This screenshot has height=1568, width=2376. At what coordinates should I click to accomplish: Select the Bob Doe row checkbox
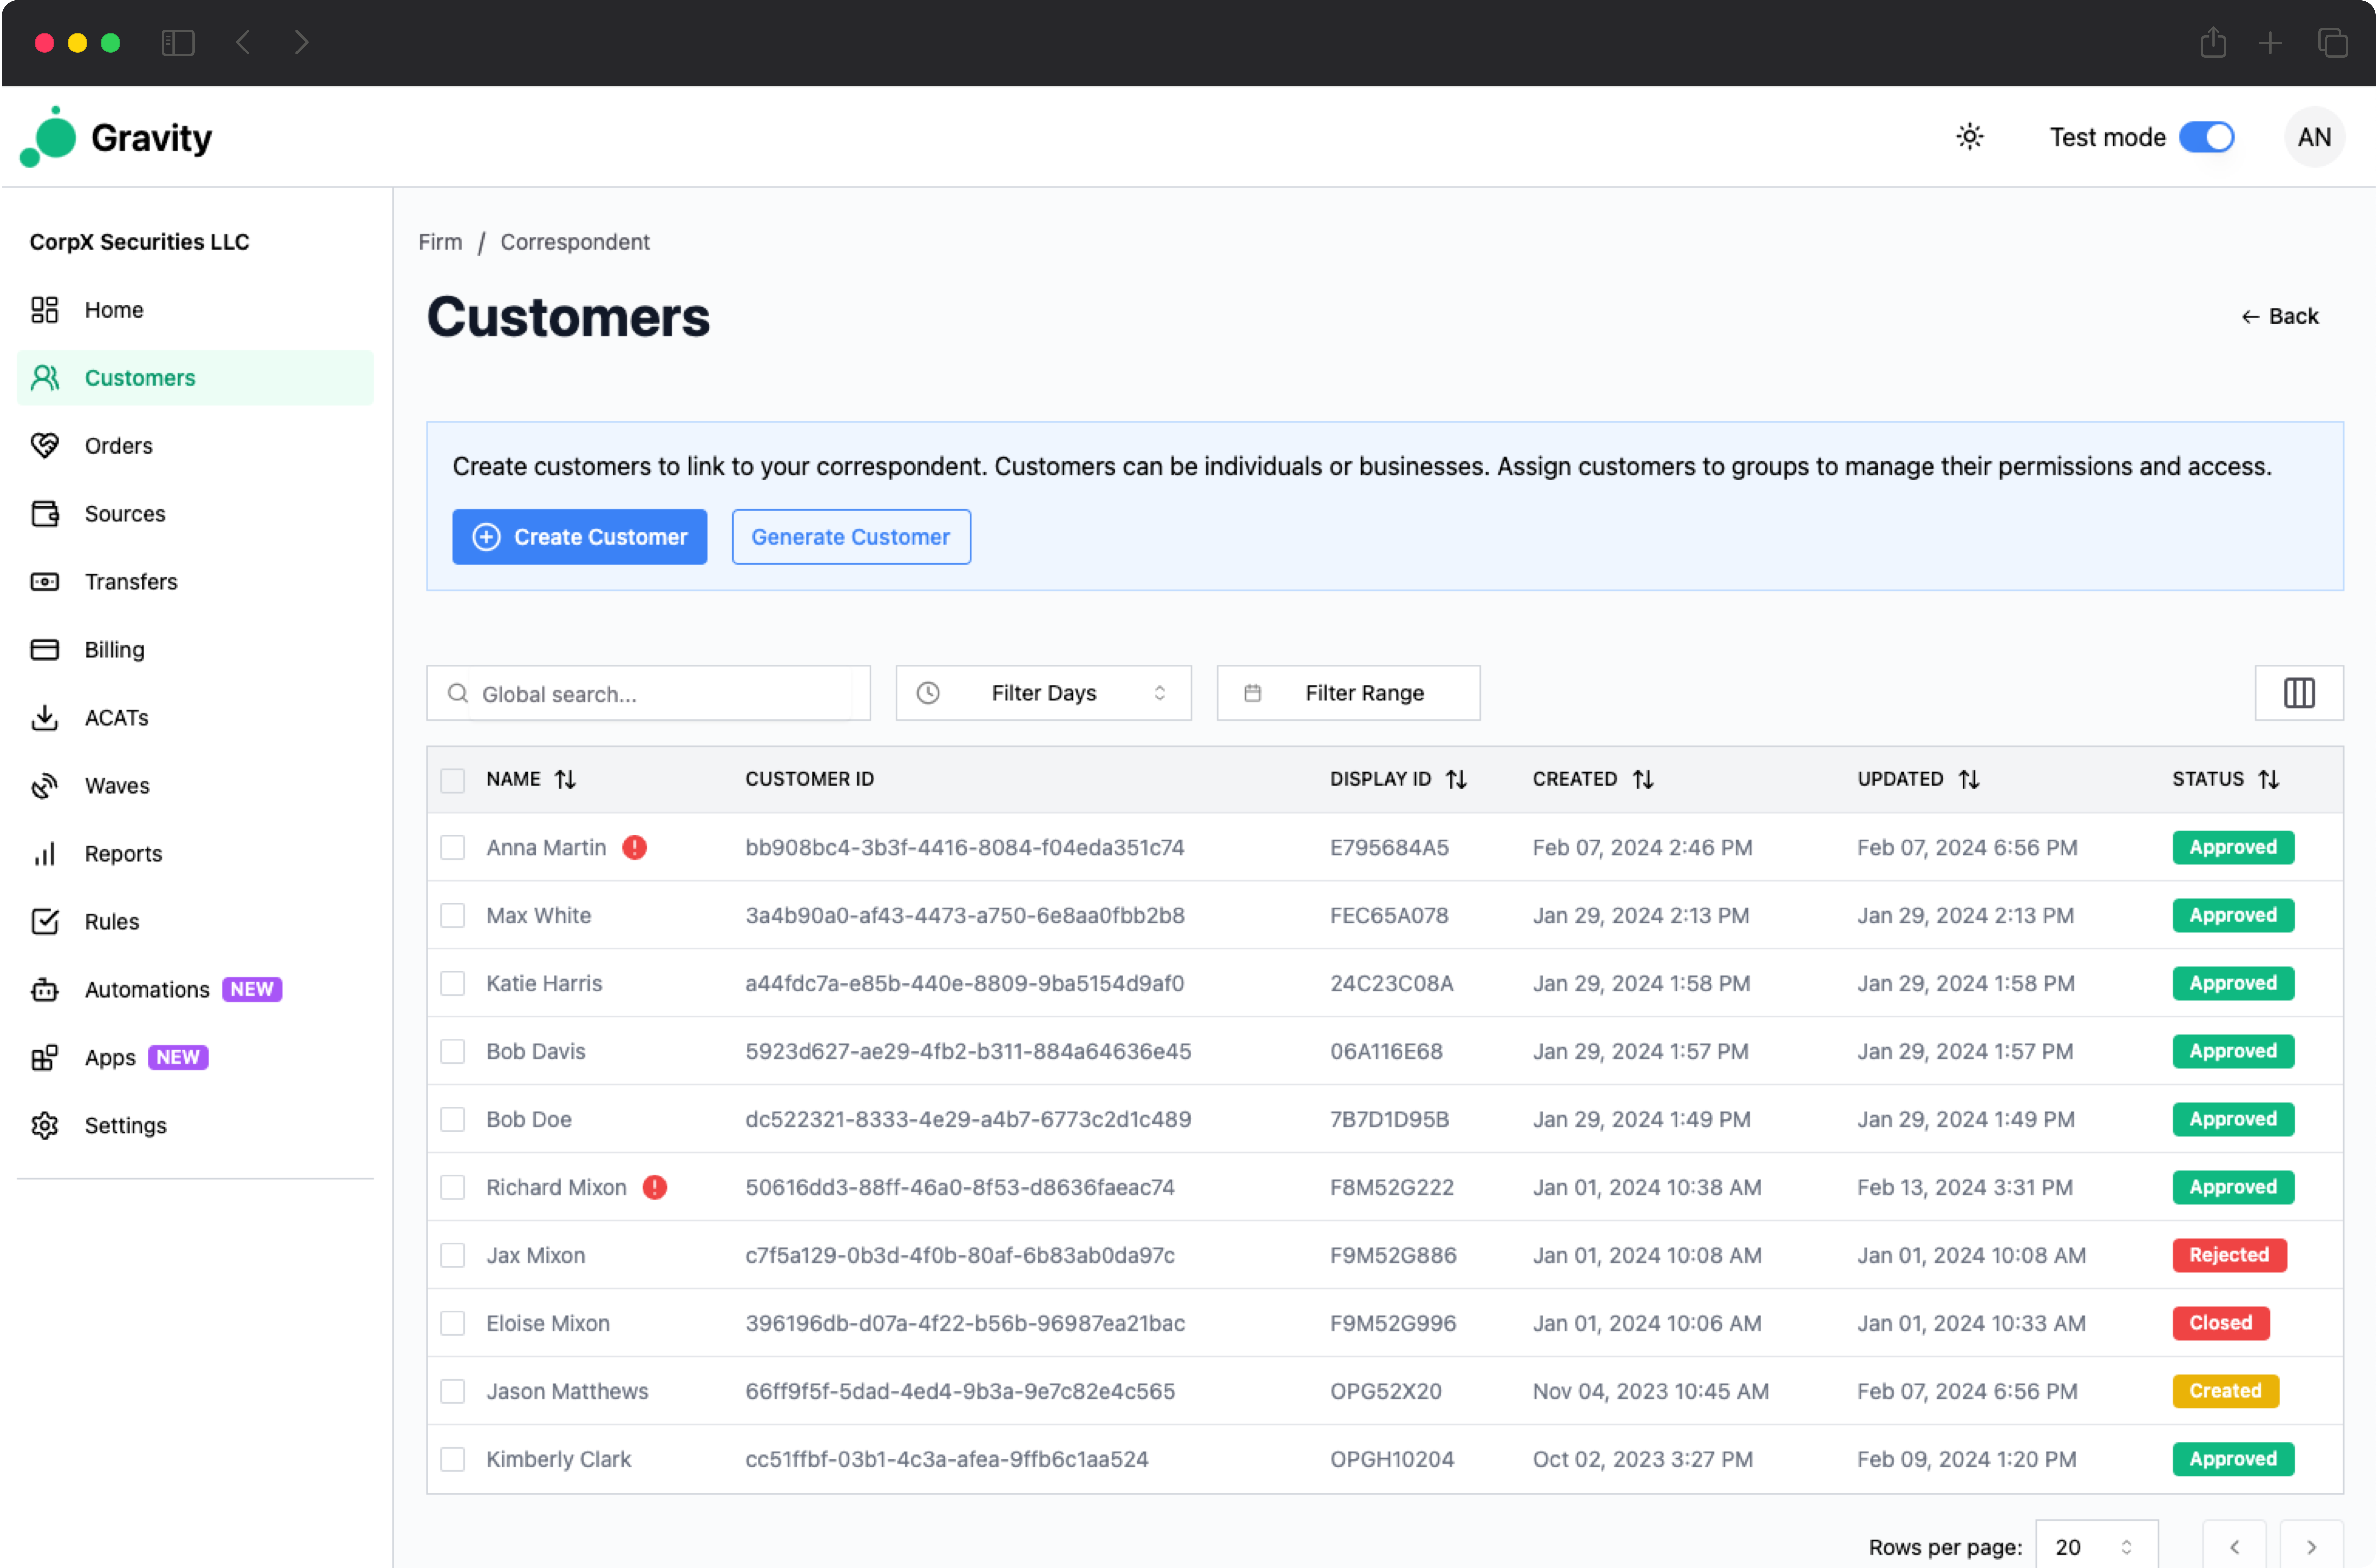tap(453, 1120)
